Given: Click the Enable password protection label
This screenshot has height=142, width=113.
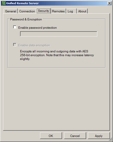Looking at the screenshot, I should [37, 28].
